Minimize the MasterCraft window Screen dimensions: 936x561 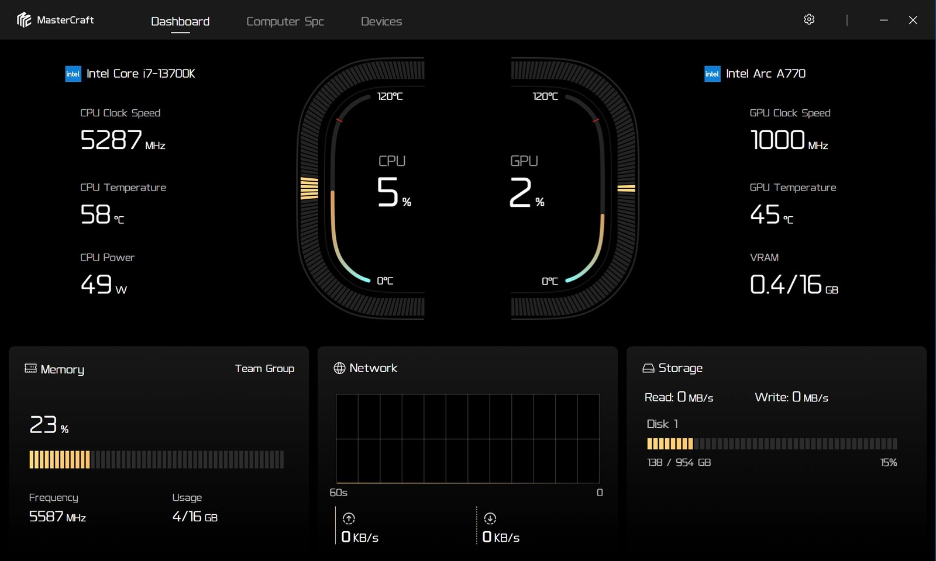[884, 20]
